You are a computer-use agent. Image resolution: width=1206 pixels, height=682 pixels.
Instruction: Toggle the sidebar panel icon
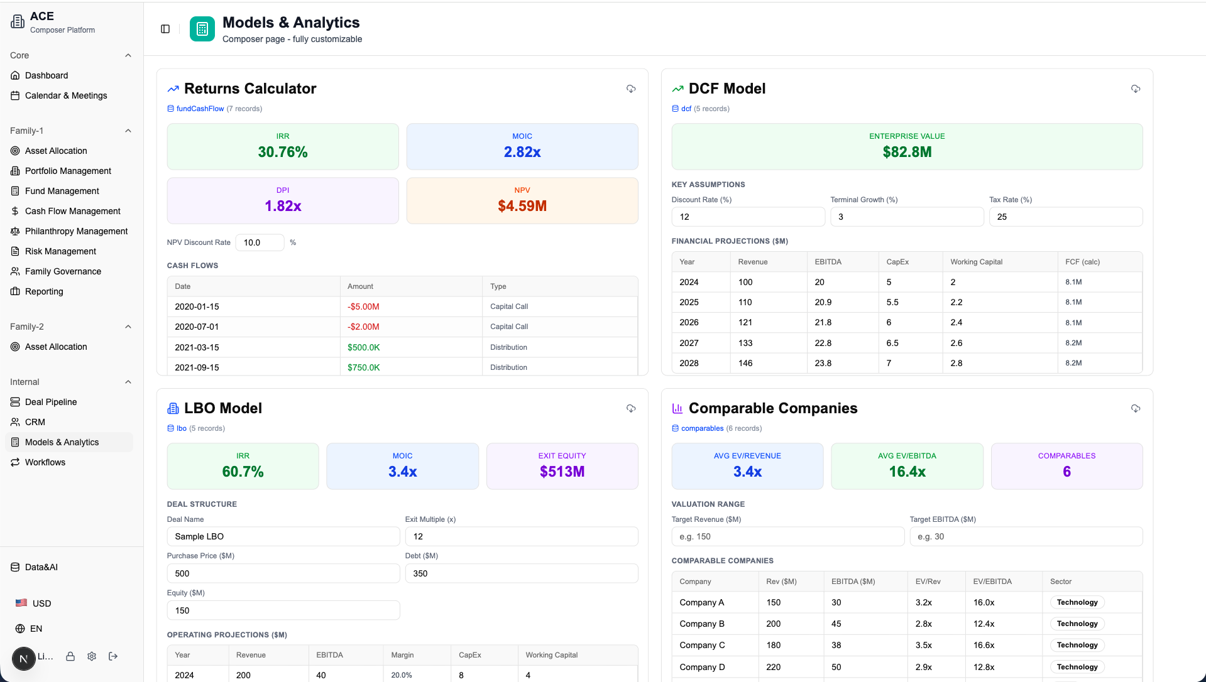[165, 29]
